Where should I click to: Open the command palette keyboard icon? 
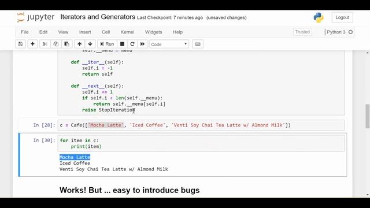198,44
